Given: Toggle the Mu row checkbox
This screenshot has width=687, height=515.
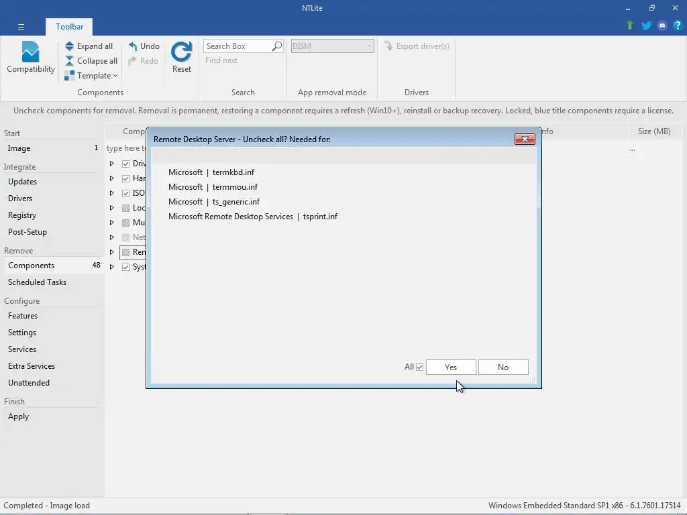Looking at the screenshot, I should click(x=125, y=223).
